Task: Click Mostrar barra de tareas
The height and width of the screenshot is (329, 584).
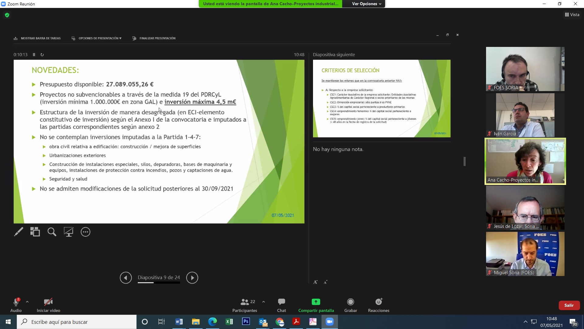Action: pyautogui.click(x=37, y=38)
